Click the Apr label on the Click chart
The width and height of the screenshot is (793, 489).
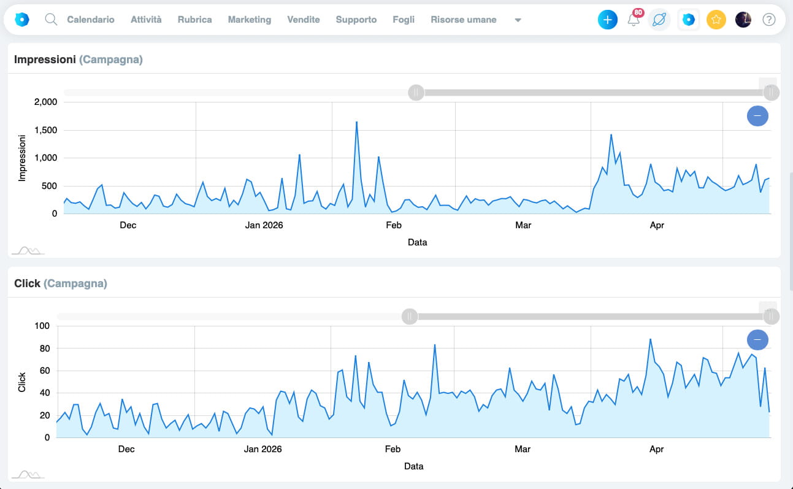point(656,449)
